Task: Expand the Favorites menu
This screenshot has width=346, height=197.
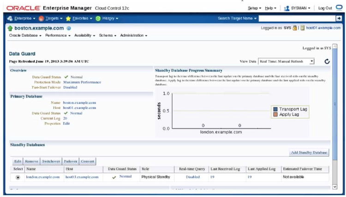Action: (82, 18)
